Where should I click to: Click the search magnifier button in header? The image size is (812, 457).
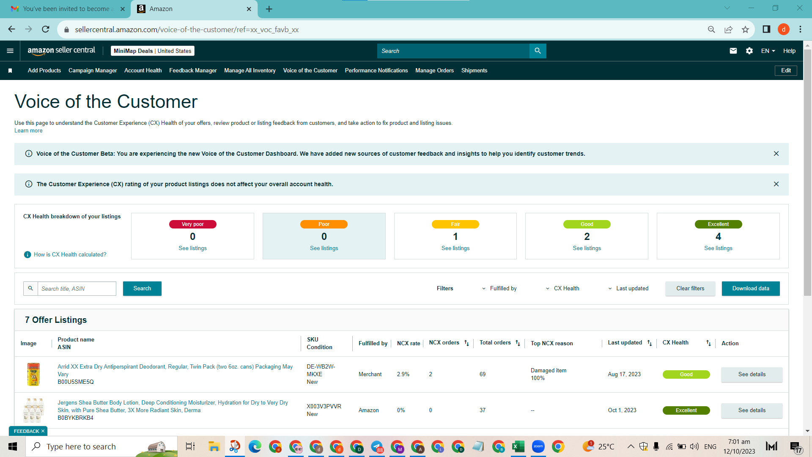pos(538,51)
